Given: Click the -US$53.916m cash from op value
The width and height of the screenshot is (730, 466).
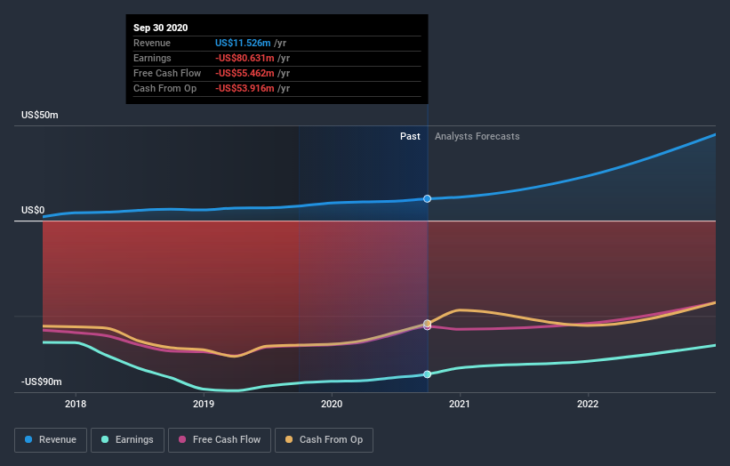Looking at the screenshot, I should pyautogui.click(x=245, y=88).
